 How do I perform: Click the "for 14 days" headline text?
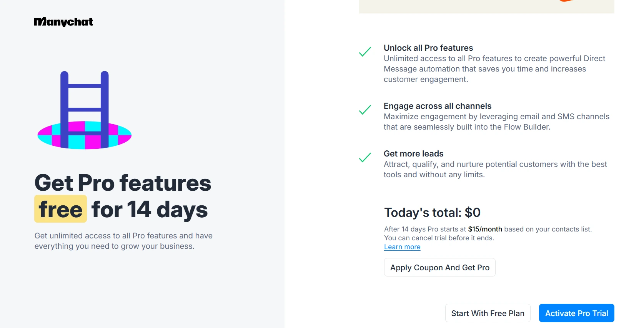(150, 210)
